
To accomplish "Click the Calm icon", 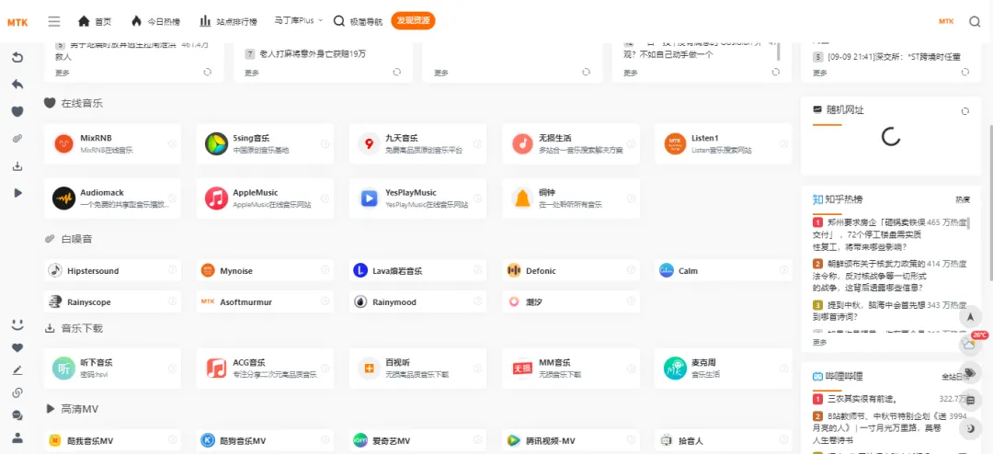I will (667, 270).
